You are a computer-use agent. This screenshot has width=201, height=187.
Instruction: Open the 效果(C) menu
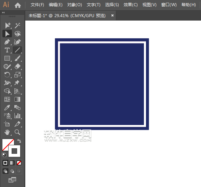(131, 5)
